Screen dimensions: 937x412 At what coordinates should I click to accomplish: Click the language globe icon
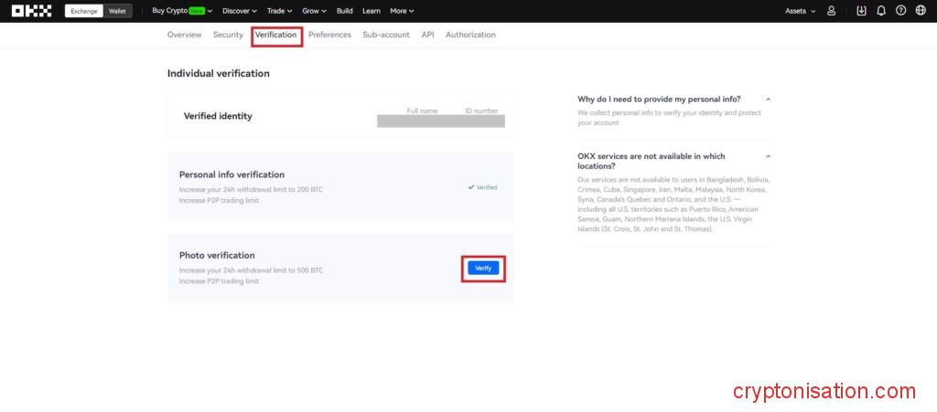[921, 11]
